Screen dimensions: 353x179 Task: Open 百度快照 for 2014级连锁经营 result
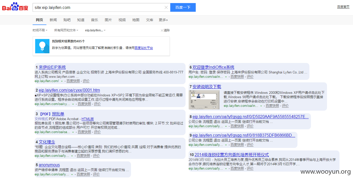(237, 169)
